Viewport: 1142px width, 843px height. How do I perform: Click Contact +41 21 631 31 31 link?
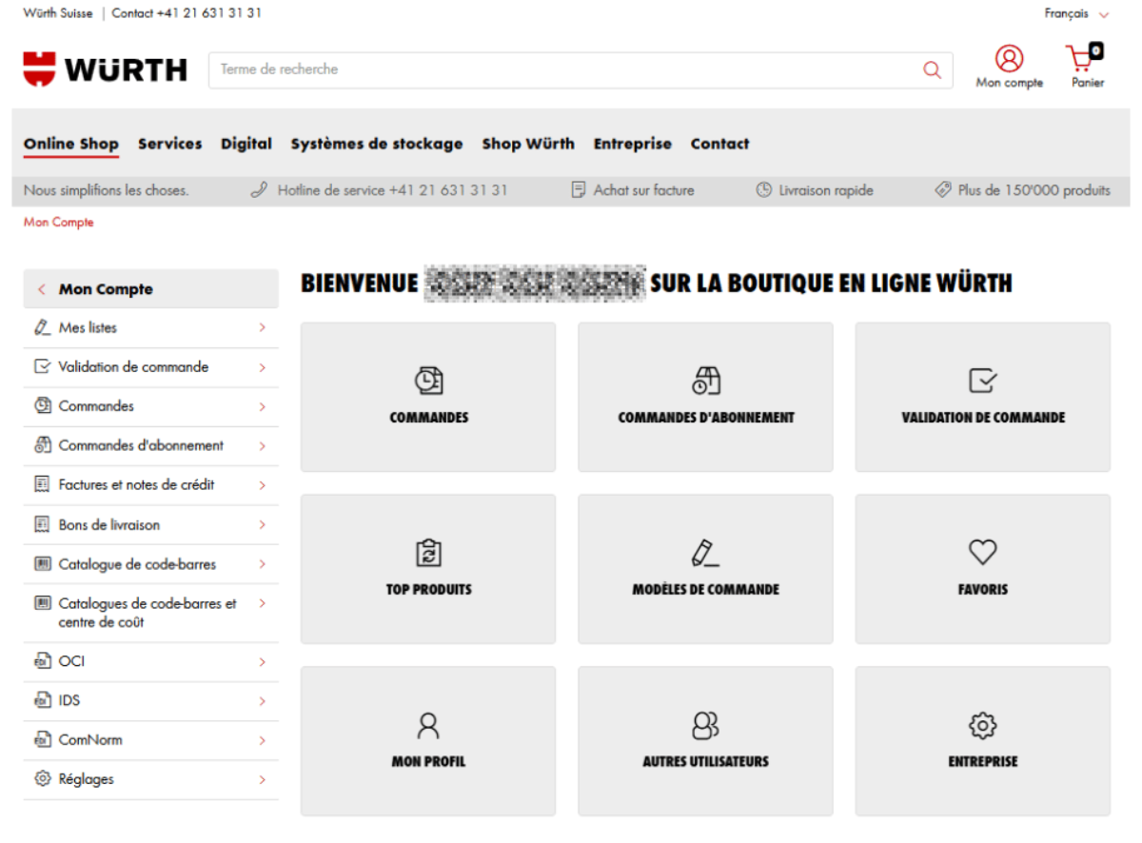tap(187, 13)
